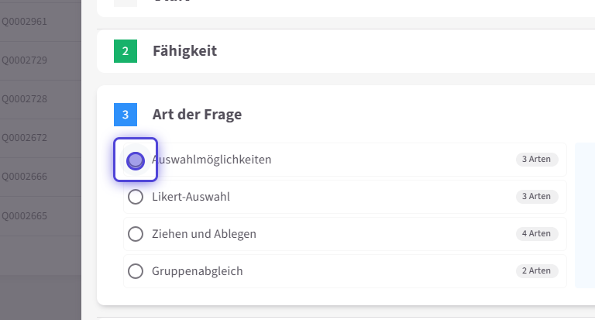Select question Q0002729 in the list
This screenshot has width=595, height=320.
[25, 60]
